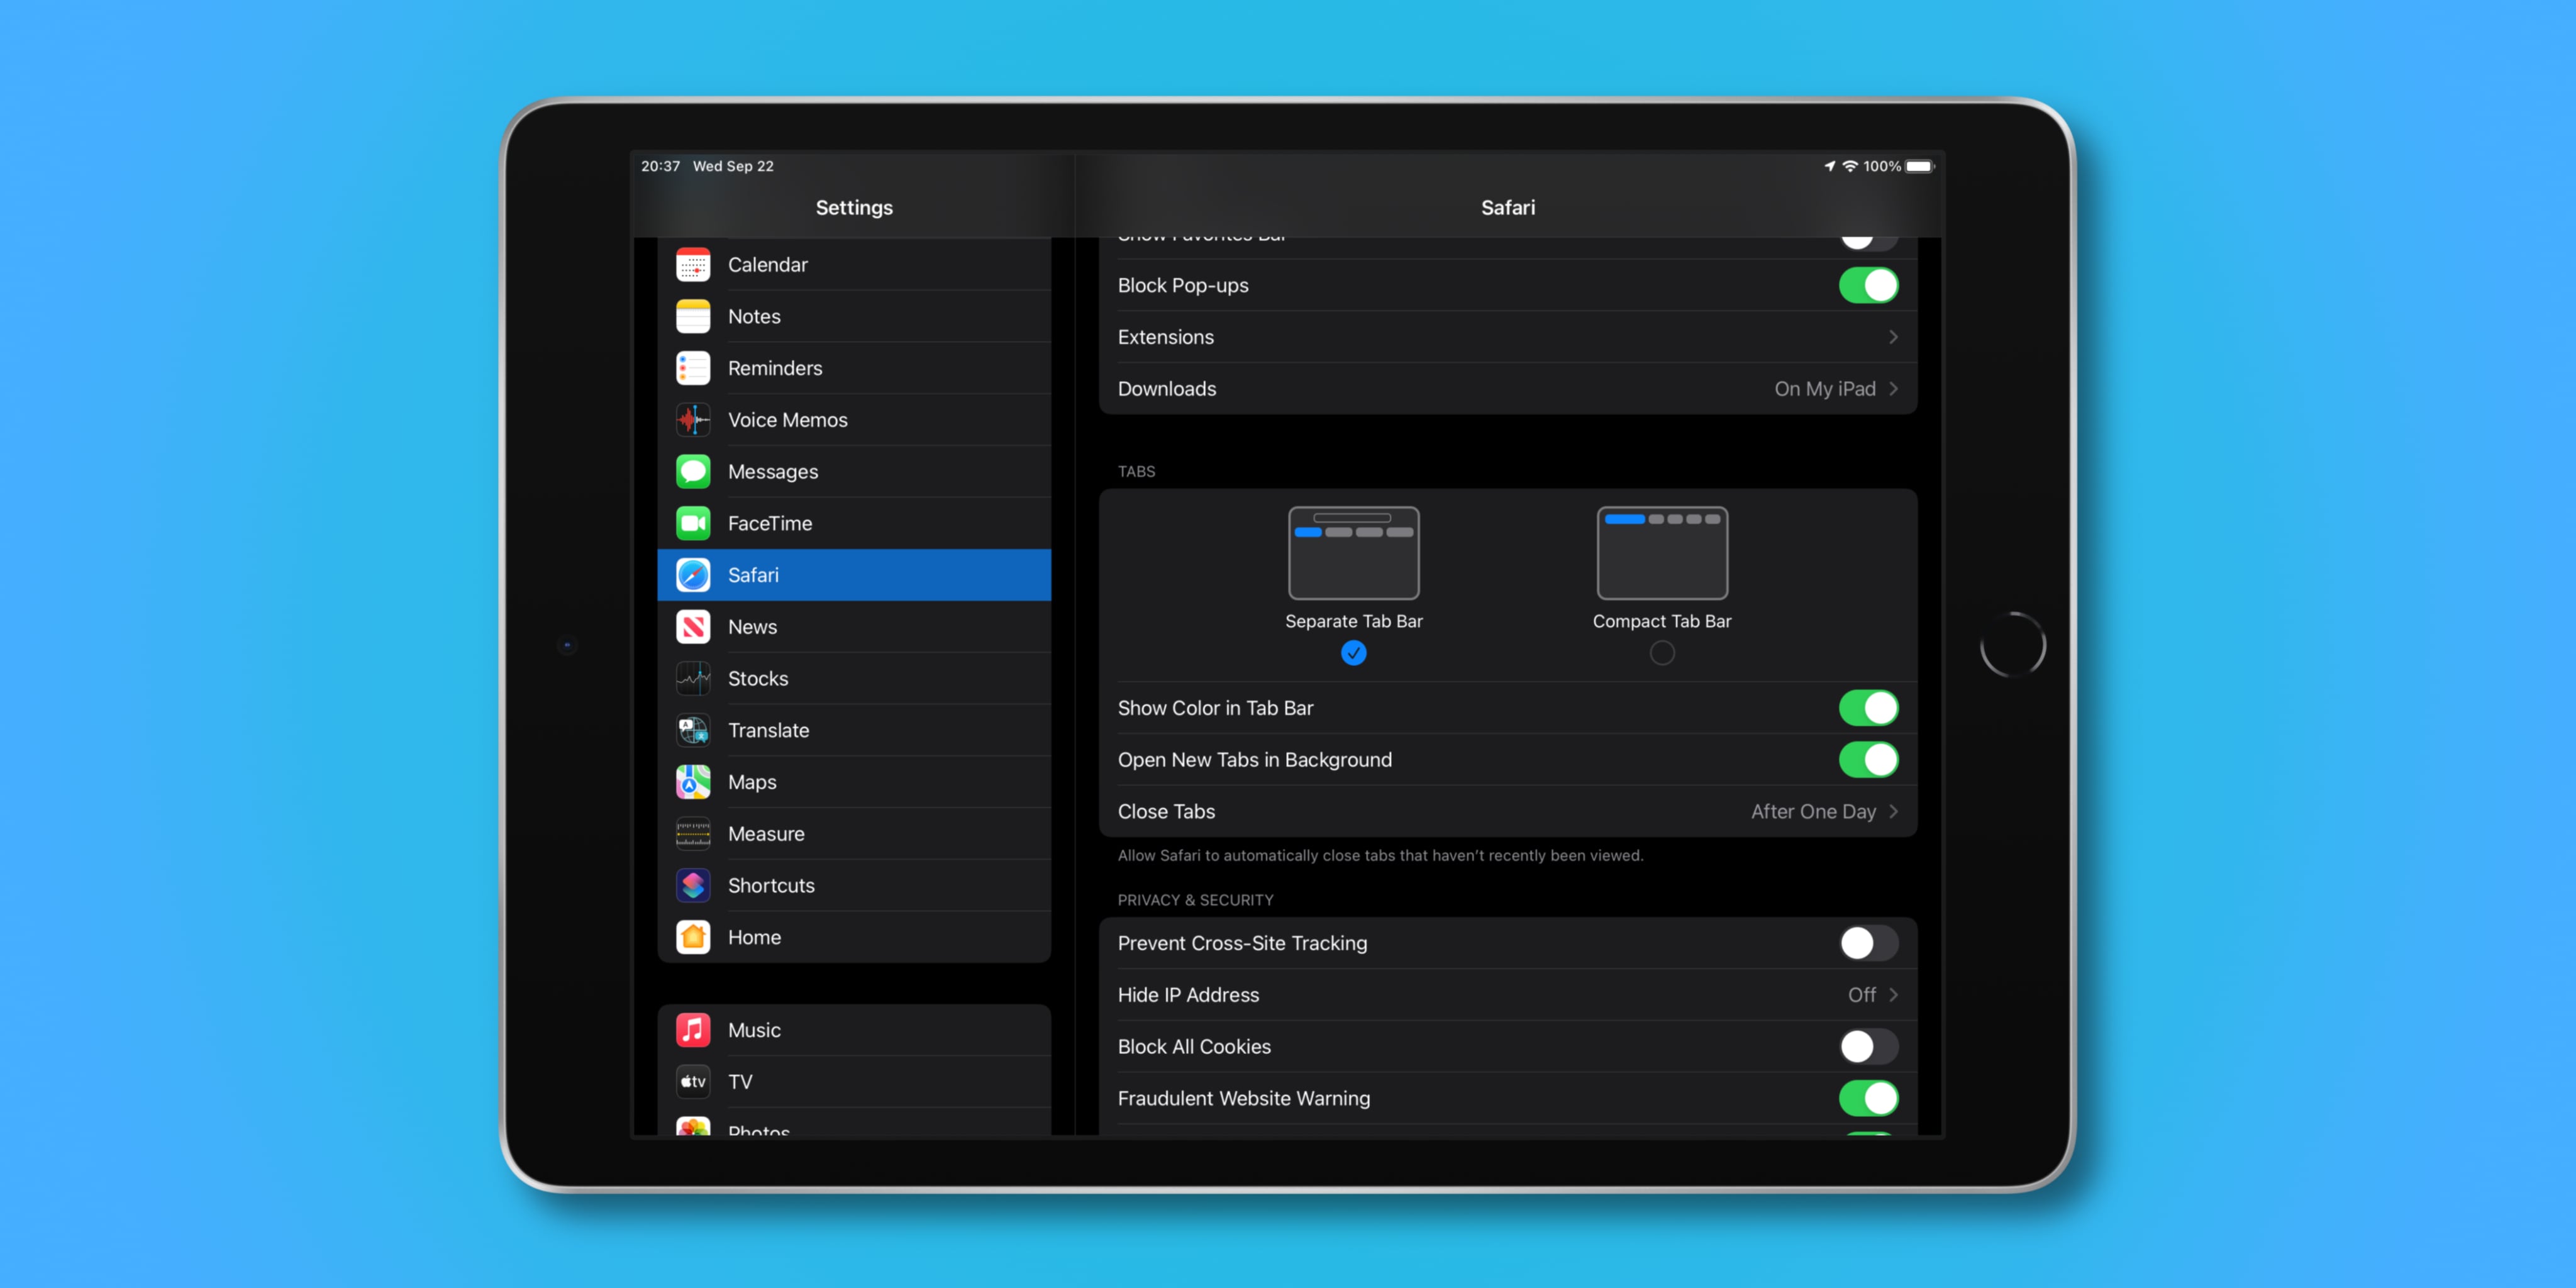Open the Music settings row

click(854, 1030)
